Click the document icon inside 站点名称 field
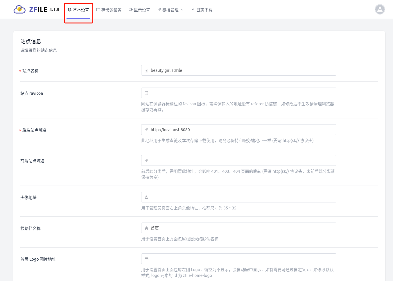This screenshot has width=393, height=281. tap(146, 70)
